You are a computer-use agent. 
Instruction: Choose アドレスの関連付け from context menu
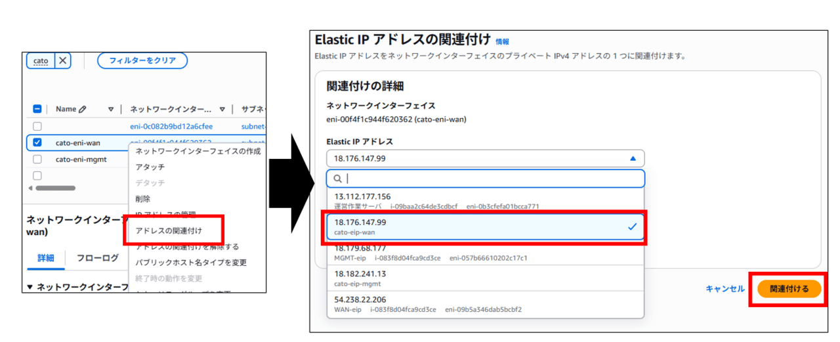[x=169, y=230]
